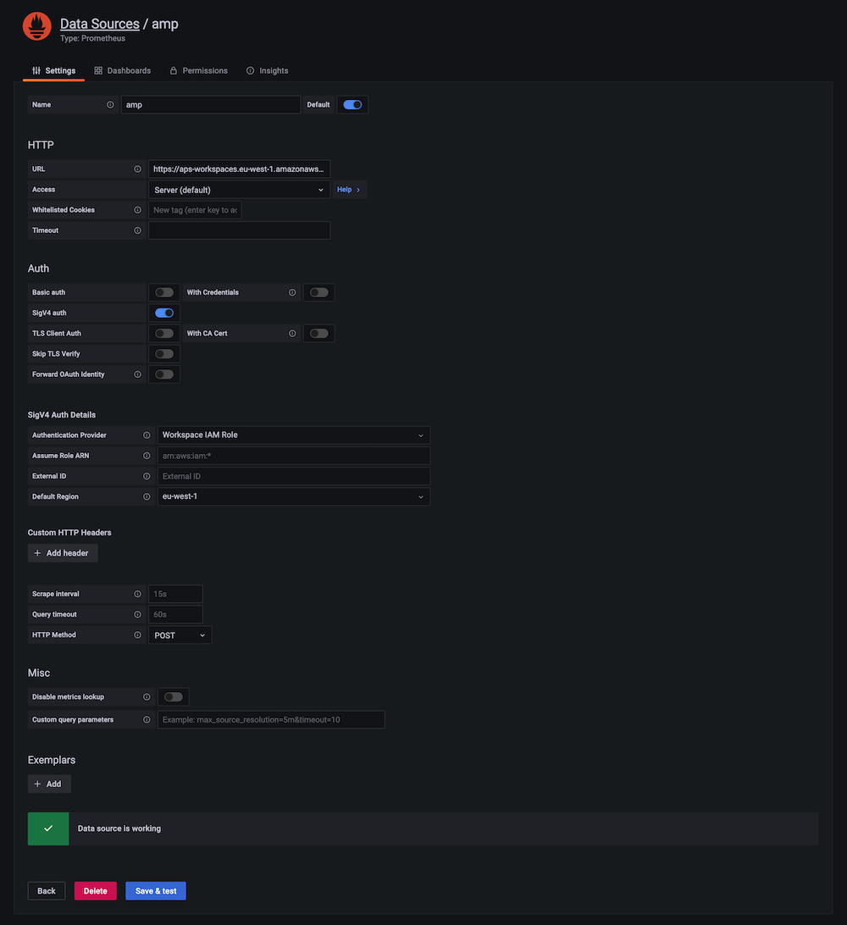The height and width of the screenshot is (925, 847).
Task: Click the Whitelisted Cookies tag input
Action: 195,210
